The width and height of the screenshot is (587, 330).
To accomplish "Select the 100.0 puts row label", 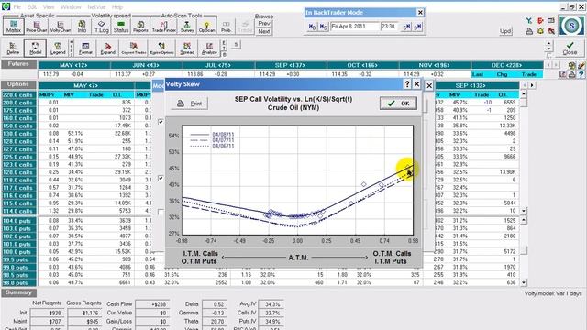I will point(18,252).
